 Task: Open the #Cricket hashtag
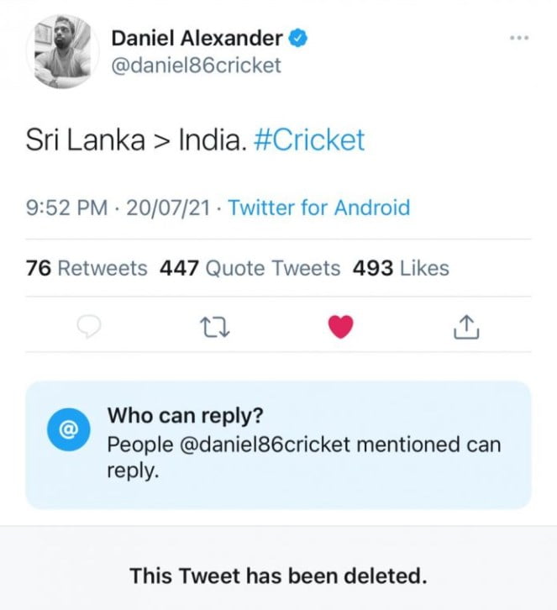pyautogui.click(x=308, y=139)
